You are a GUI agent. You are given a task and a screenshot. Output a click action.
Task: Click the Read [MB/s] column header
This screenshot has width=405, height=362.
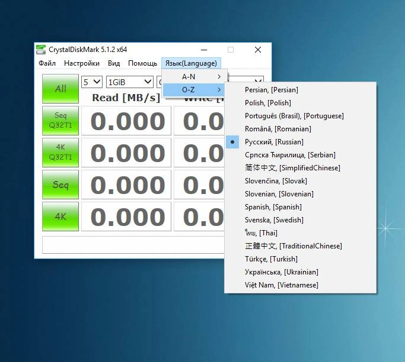point(126,98)
